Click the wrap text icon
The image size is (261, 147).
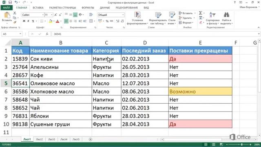(91, 15)
